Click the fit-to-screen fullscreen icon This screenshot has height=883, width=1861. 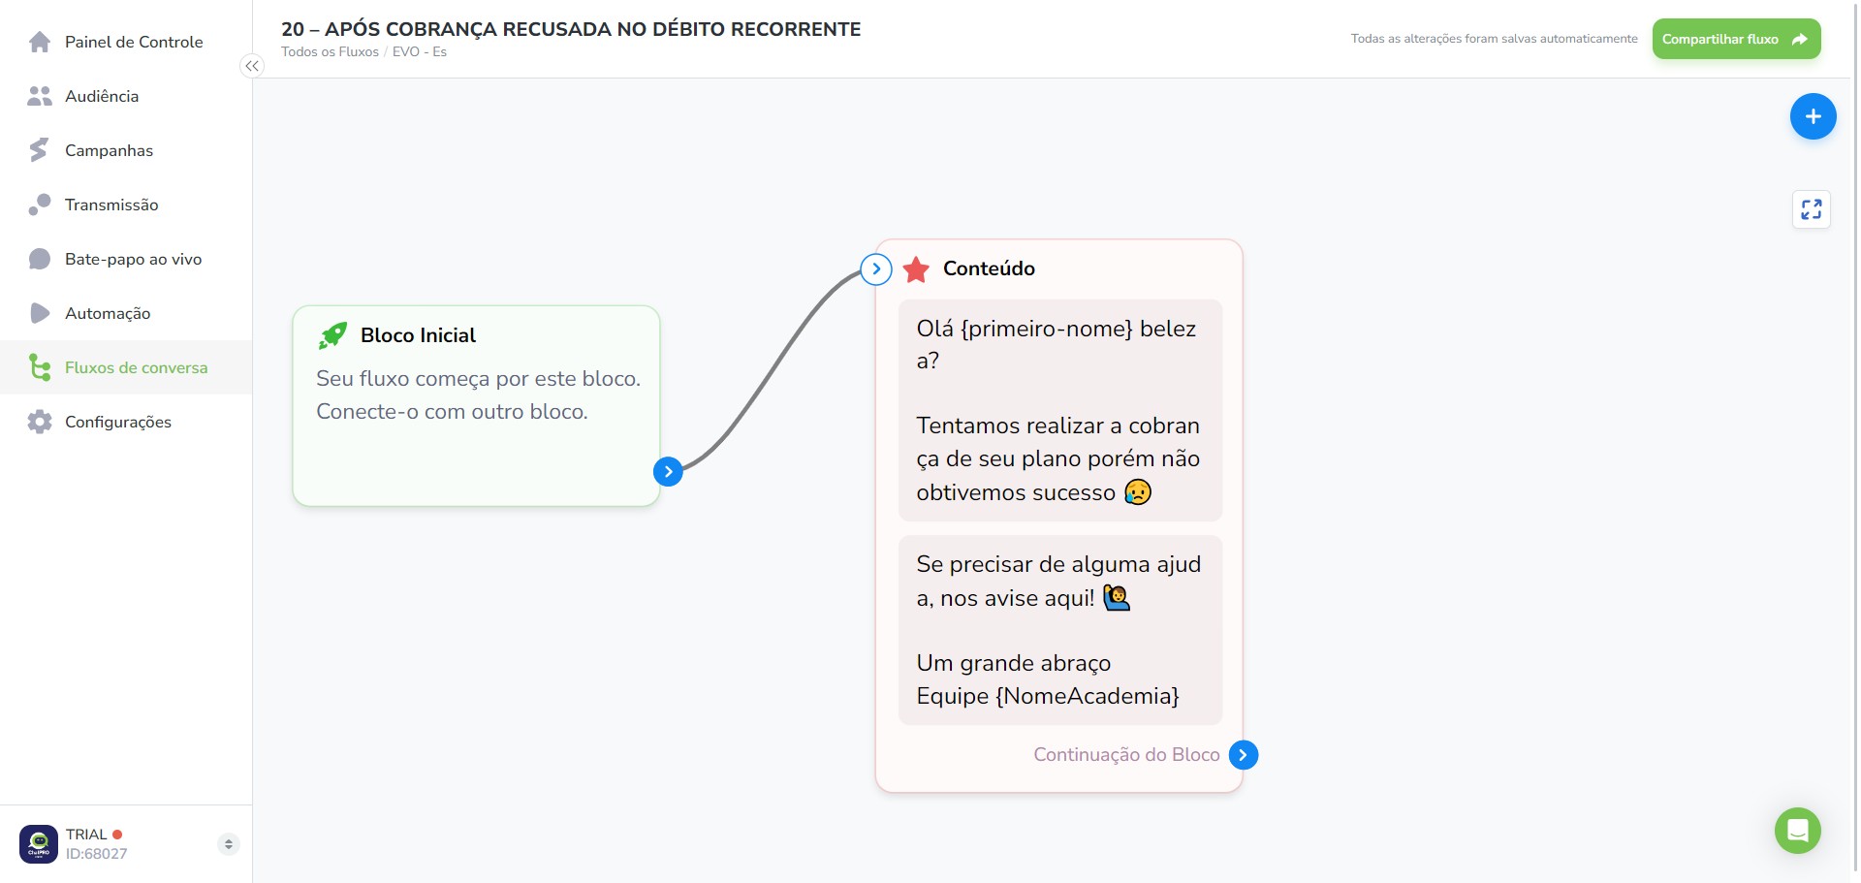click(1811, 209)
